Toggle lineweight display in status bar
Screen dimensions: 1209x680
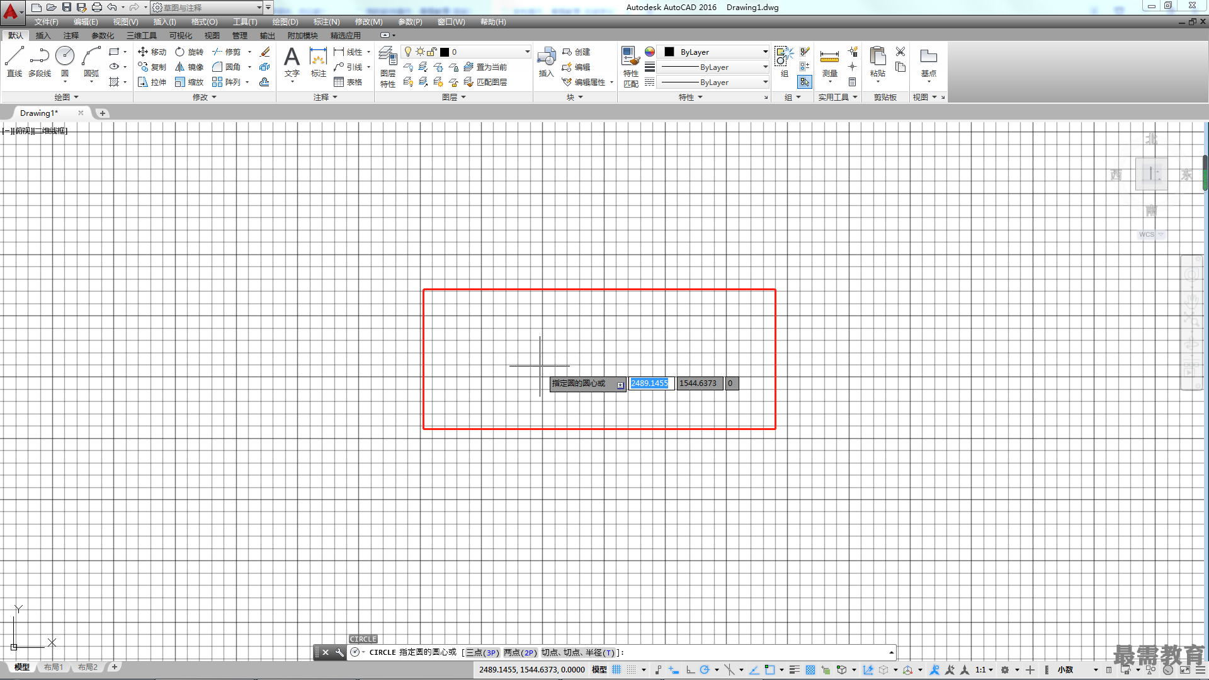[x=795, y=669]
